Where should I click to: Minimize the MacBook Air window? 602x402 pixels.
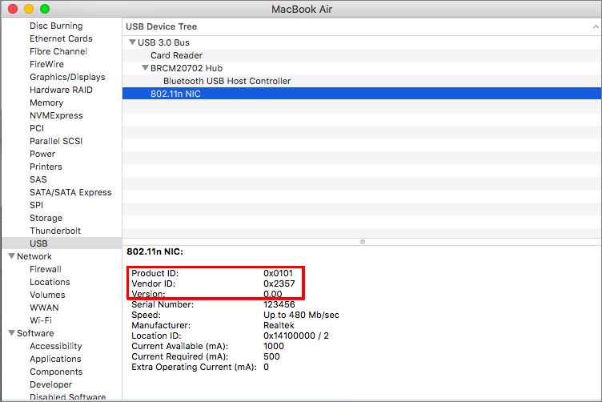[29, 9]
